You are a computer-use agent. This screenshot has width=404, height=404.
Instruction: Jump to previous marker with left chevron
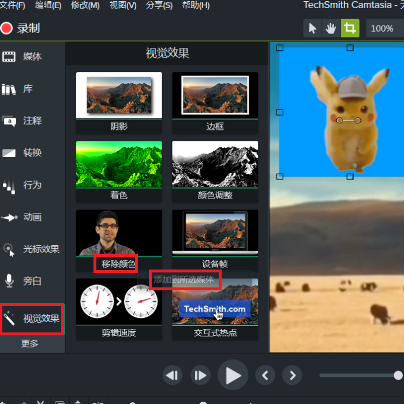[x=265, y=375]
